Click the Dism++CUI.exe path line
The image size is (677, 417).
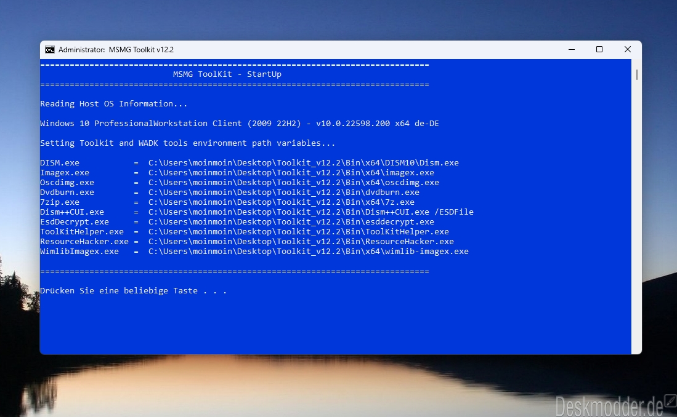pyautogui.click(x=257, y=212)
